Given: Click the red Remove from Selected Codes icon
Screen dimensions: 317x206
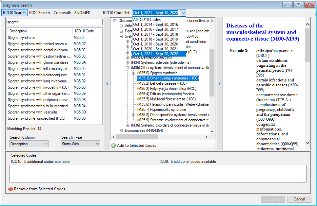Looking at the screenshot, I should [10, 189].
